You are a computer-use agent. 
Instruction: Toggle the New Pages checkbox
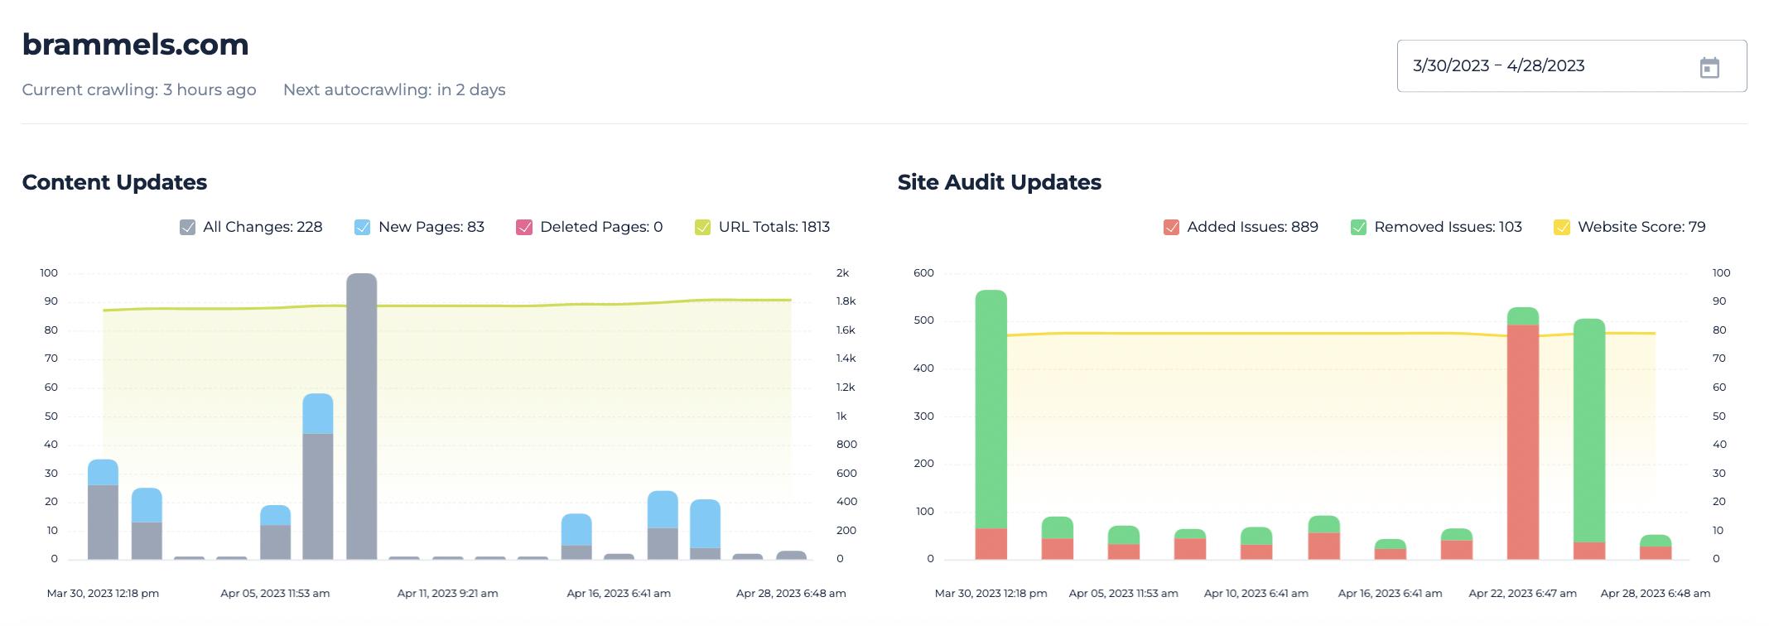[x=363, y=228]
